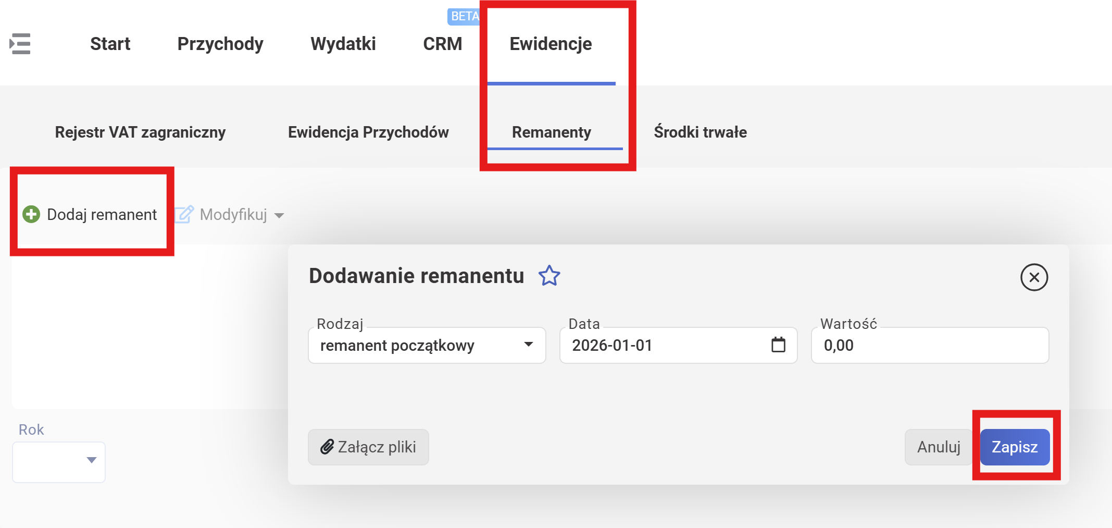
Task: Open the Rejestr VAT zagraniczny tab
Action: click(x=140, y=132)
